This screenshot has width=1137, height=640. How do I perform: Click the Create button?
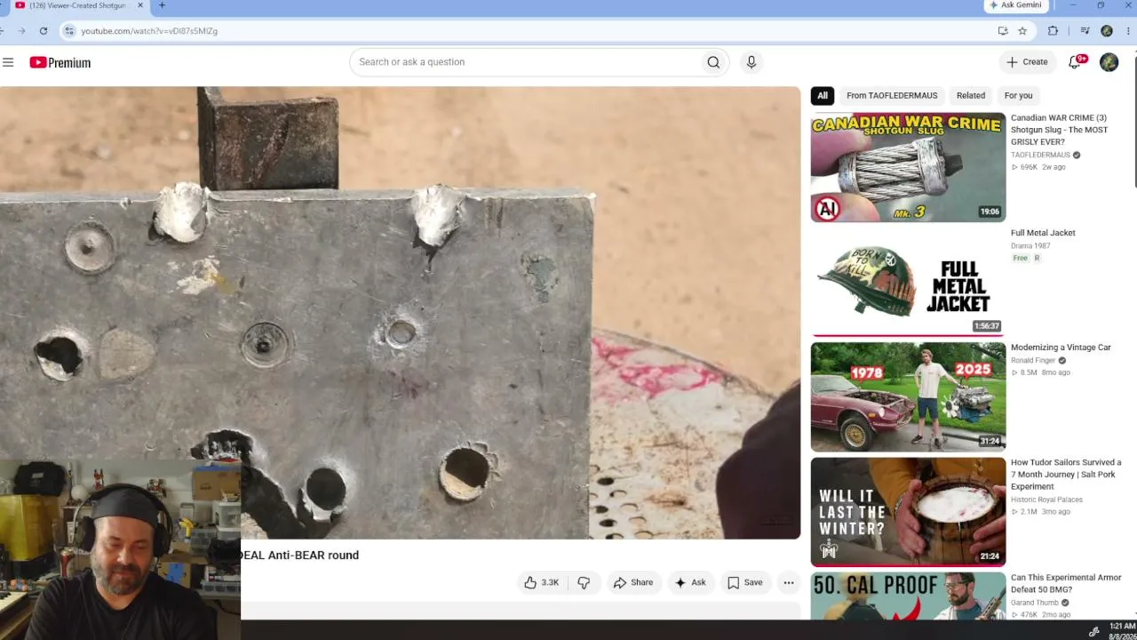(x=1027, y=62)
